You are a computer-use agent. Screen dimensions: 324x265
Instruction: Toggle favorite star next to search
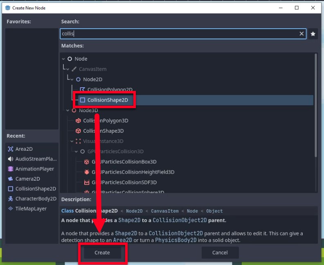click(313, 34)
